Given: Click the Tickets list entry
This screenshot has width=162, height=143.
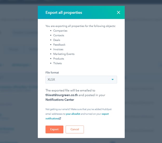Looking at the screenshot, I should 57,63.
